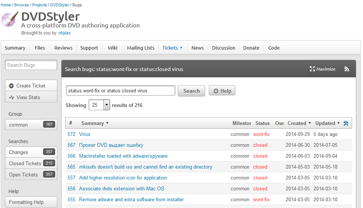Open the Summary tab
This screenshot has width=363, height=208.
point(15,48)
